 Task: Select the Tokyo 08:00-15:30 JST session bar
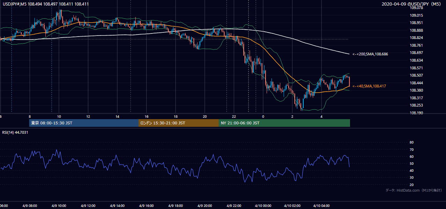click(84, 123)
